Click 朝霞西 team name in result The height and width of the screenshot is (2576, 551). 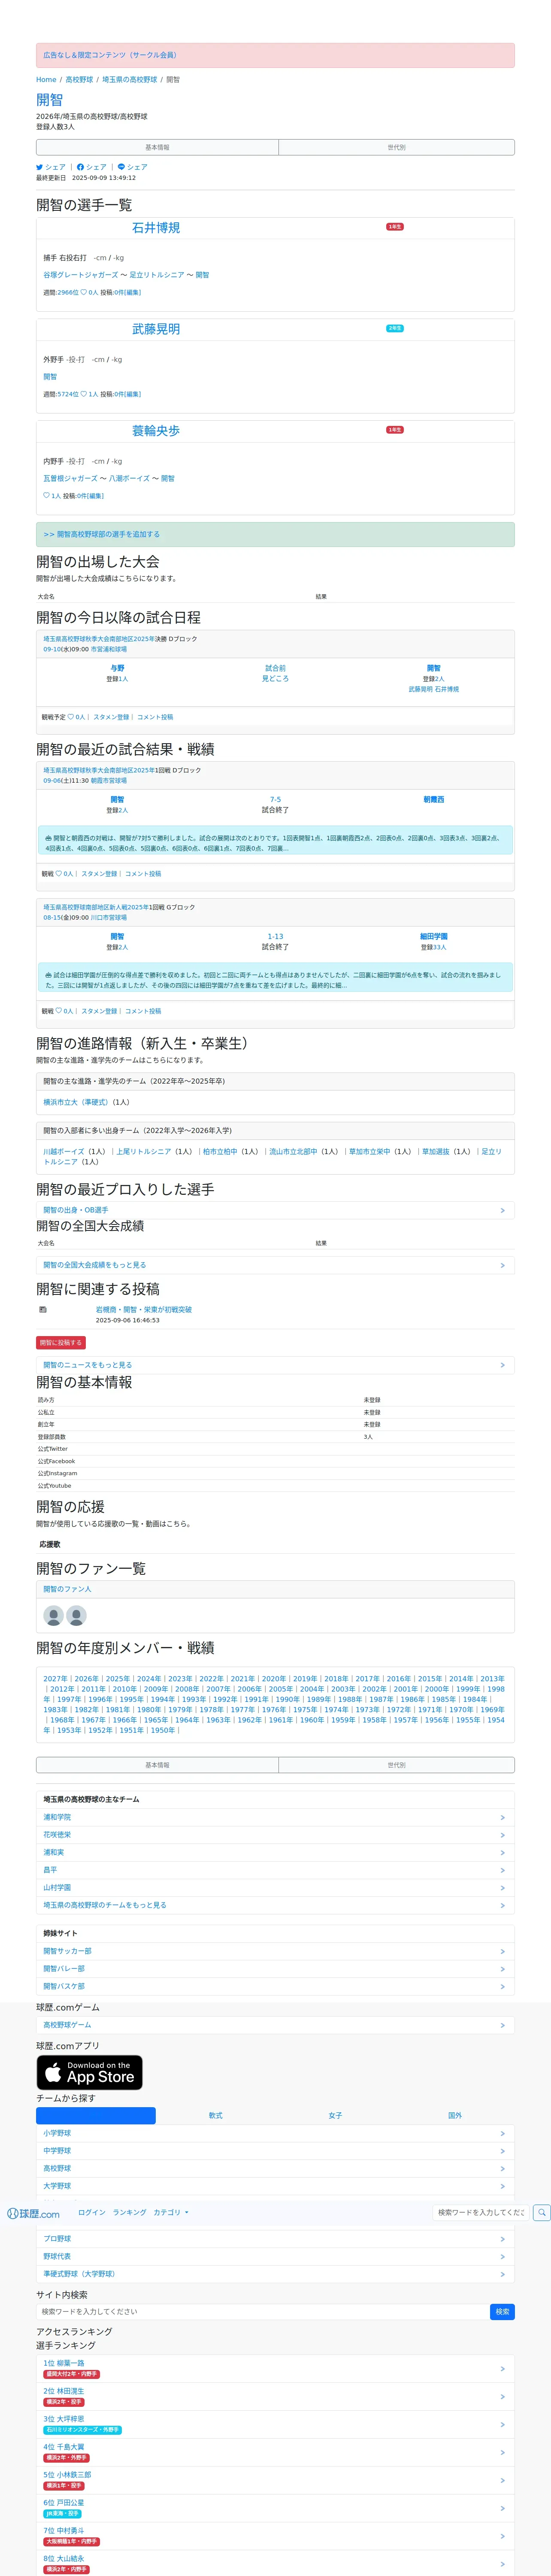click(434, 800)
